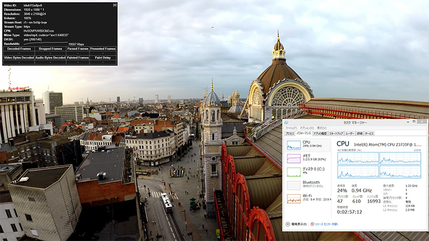Image resolution: width=429 pixels, height=241 pixels.
Task: Collapse Task Manager using 簡易表示 chevron
Action: [x=288, y=224]
